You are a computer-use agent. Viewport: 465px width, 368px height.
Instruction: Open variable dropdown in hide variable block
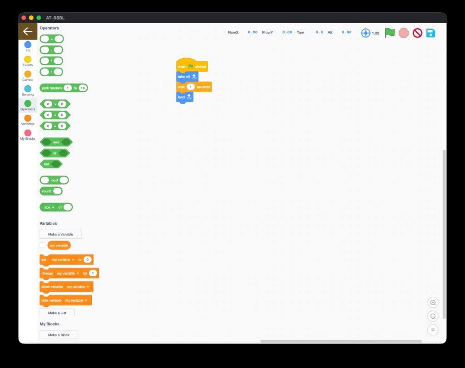[76, 300]
